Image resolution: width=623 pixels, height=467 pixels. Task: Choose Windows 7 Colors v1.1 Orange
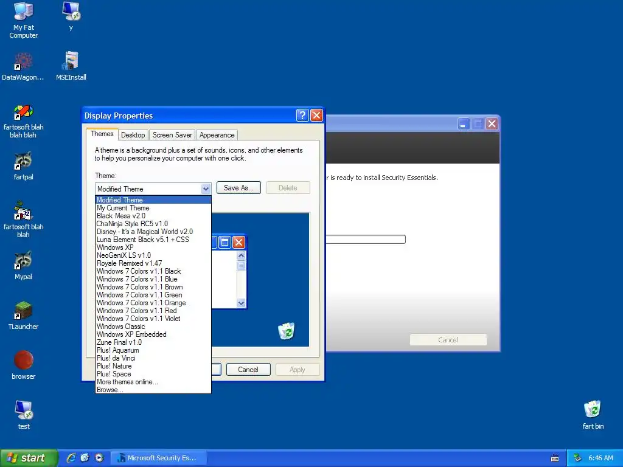tap(153, 303)
